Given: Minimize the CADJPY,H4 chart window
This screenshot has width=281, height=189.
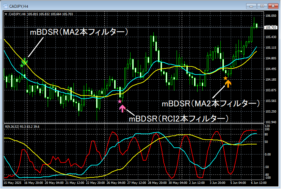Looking at the screenshot, I should [x=251, y=6].
